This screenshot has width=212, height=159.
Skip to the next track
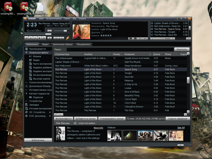coord(44,38)
